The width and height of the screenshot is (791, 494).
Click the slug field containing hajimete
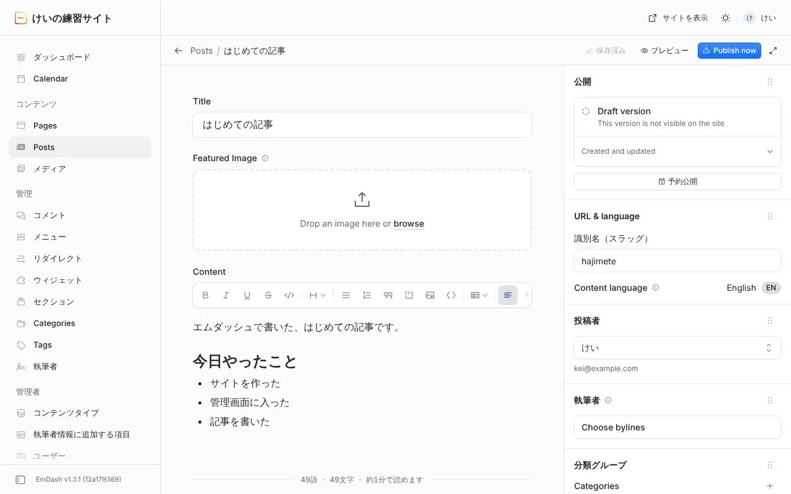pos(677,261)
